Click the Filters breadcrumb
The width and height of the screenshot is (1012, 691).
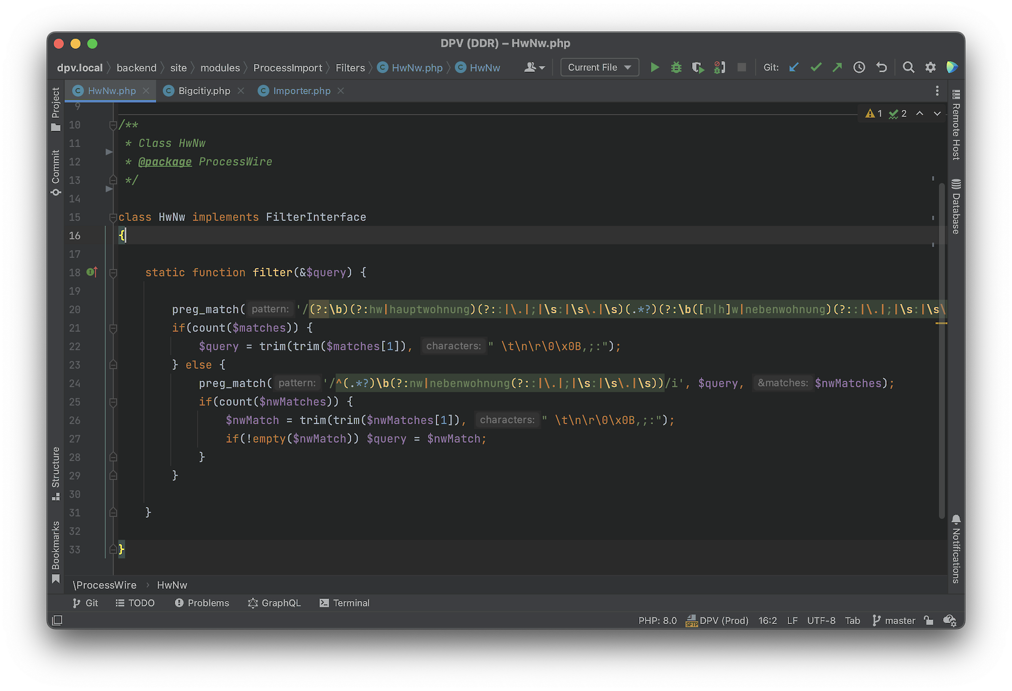(350, 67)
